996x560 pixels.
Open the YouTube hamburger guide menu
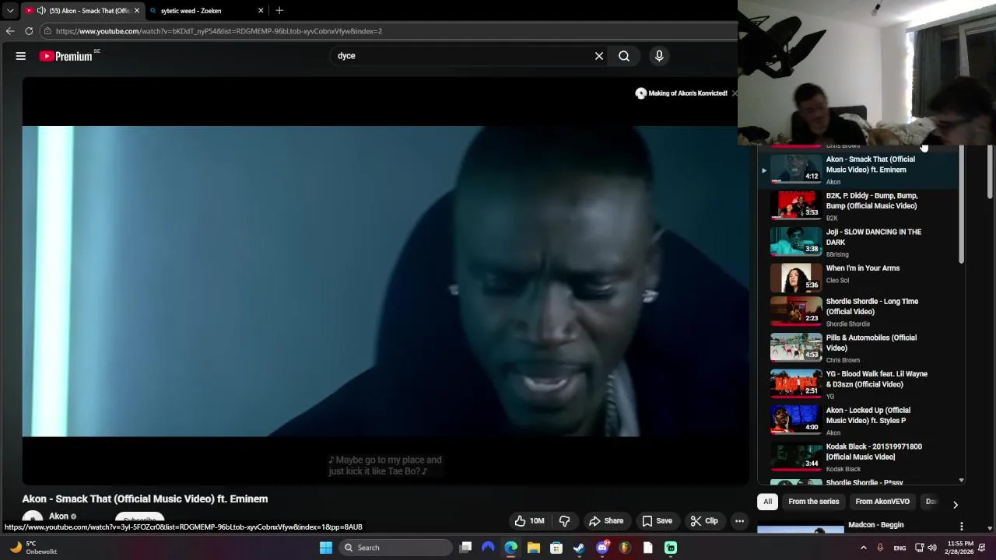tap(21, 56)
